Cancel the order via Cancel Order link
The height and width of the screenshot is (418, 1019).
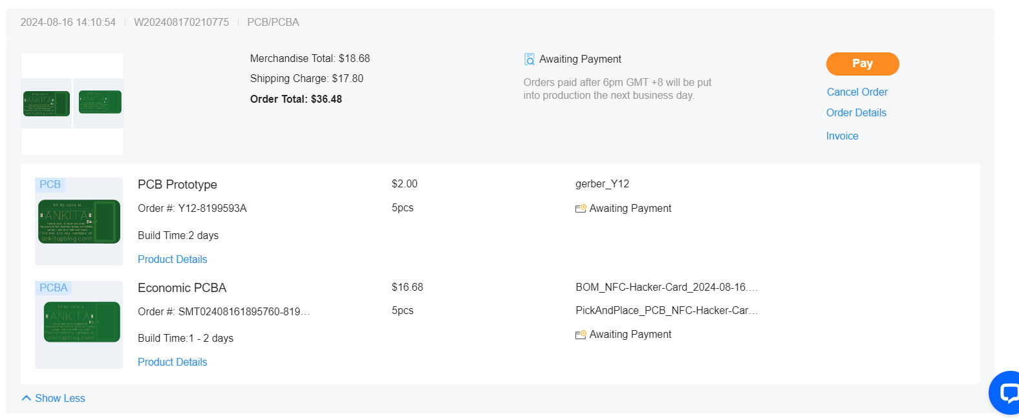click(857, 92)
